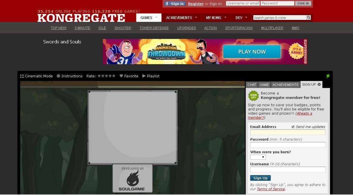This screenshot has width=353, height=195.
Task: Open the Terms of Service link
Action: point(271,189)
